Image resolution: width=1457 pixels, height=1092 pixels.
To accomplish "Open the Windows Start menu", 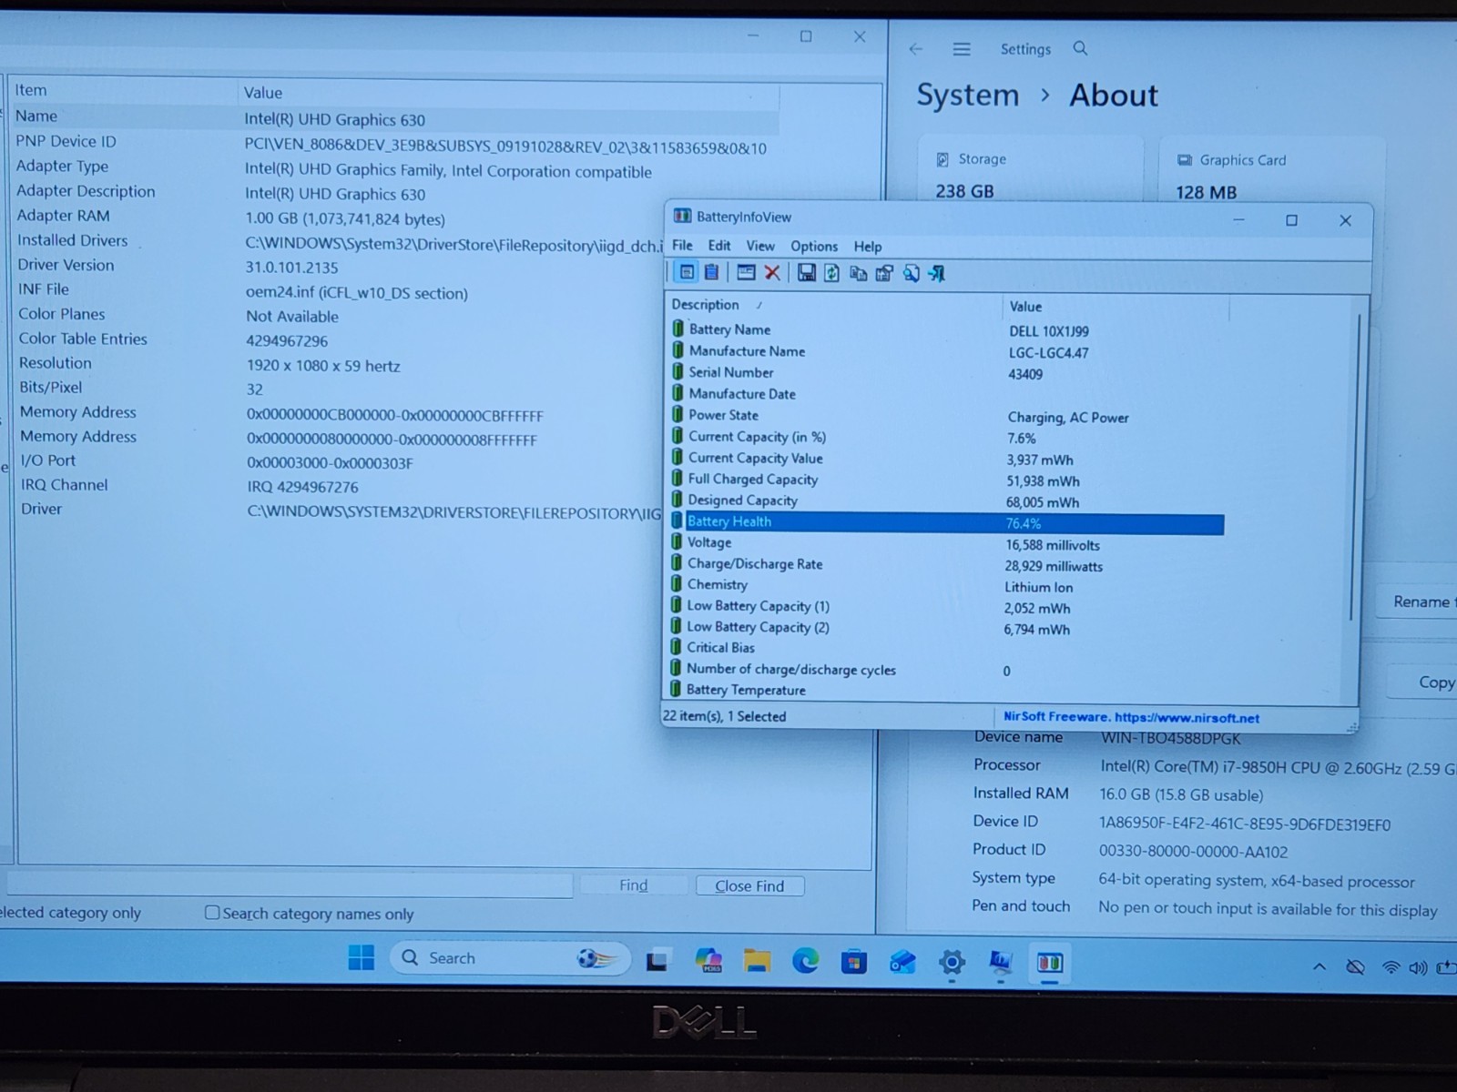I will tap(362, 957).
